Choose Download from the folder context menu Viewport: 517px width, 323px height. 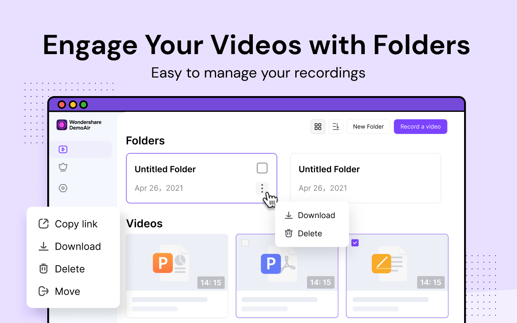(316, 215)
